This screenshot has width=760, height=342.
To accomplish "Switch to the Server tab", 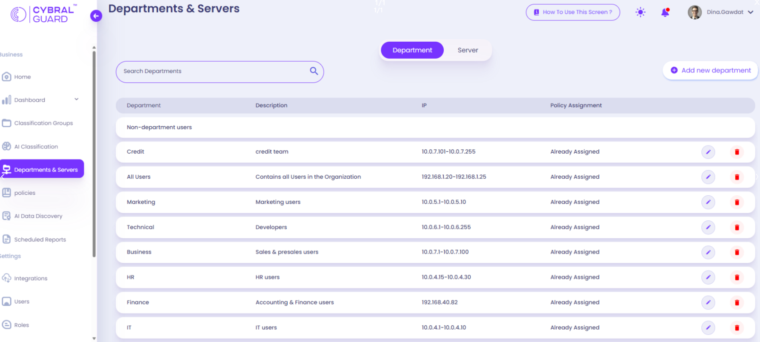I will 467,50.
